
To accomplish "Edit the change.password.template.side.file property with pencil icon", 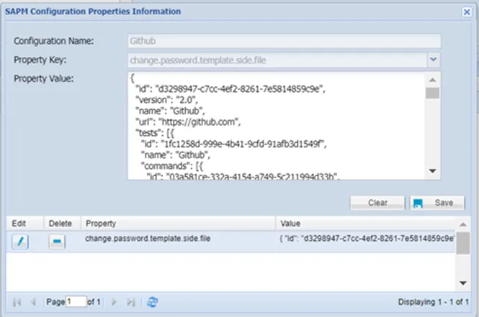I will point(20,242).
